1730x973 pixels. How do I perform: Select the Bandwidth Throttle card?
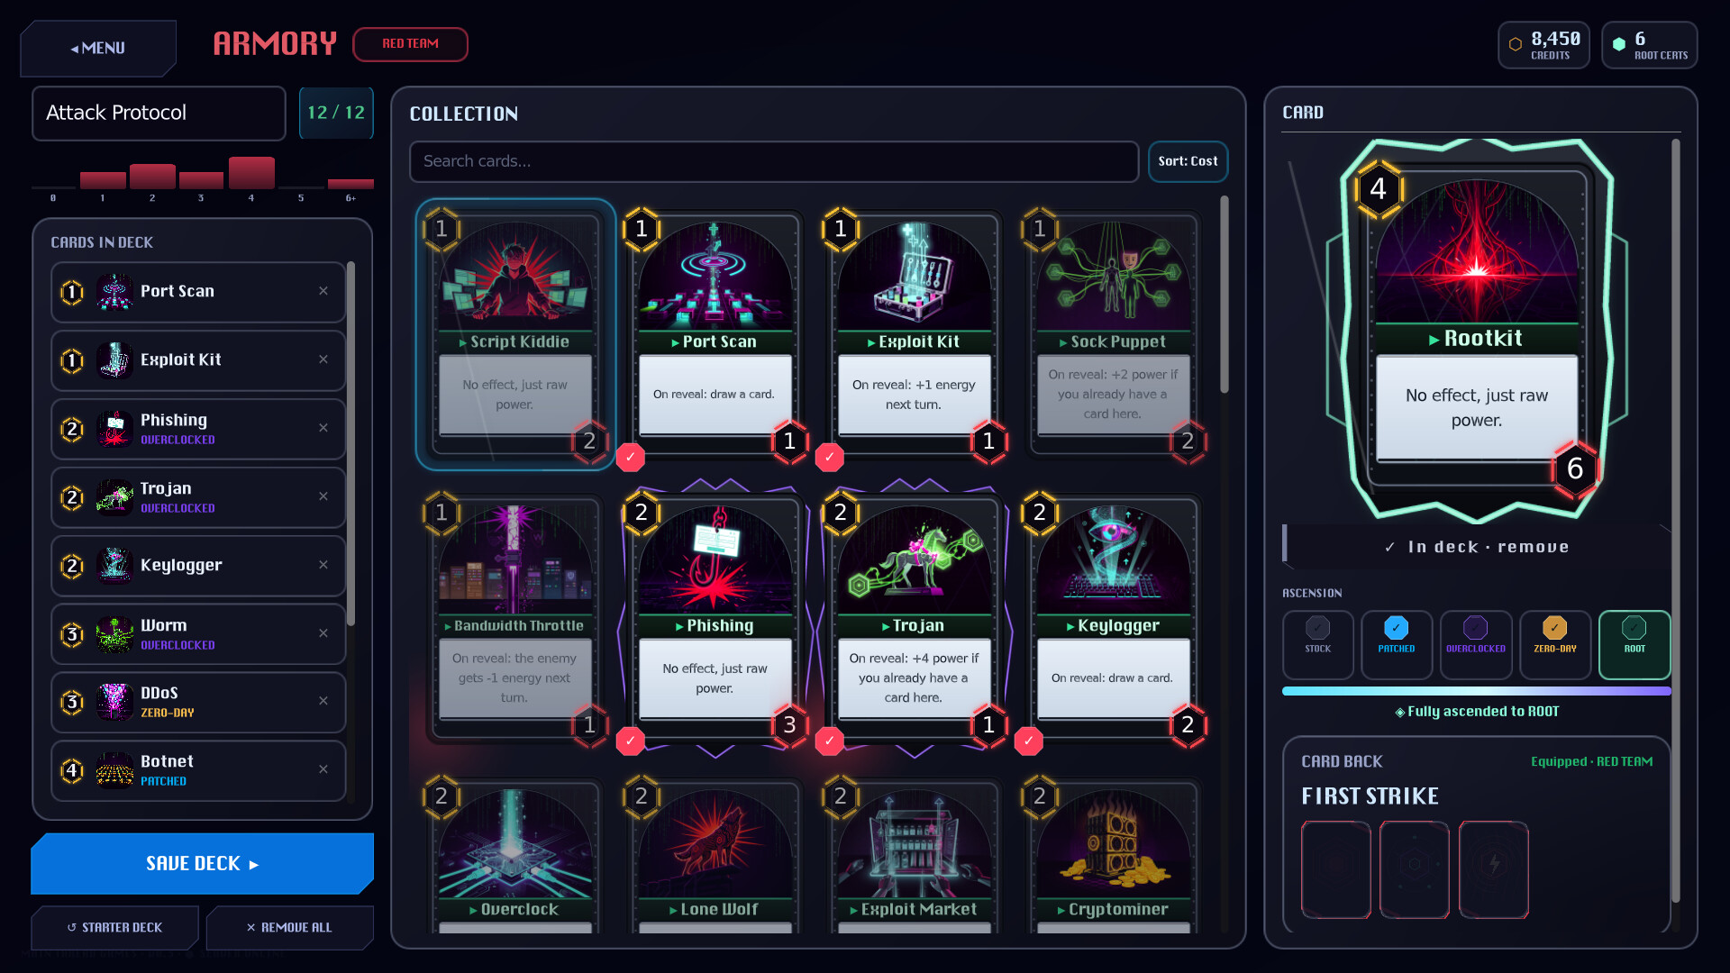tap(515, 618)
